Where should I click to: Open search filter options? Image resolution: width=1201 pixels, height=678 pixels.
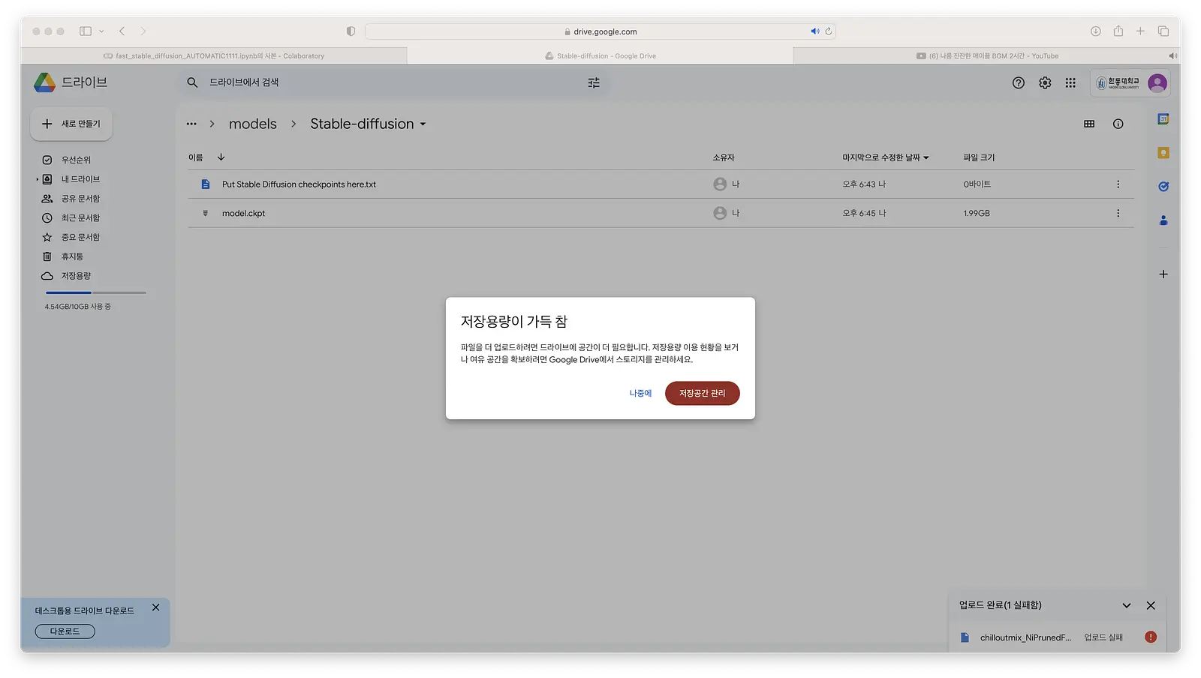(x=594, y=83)
